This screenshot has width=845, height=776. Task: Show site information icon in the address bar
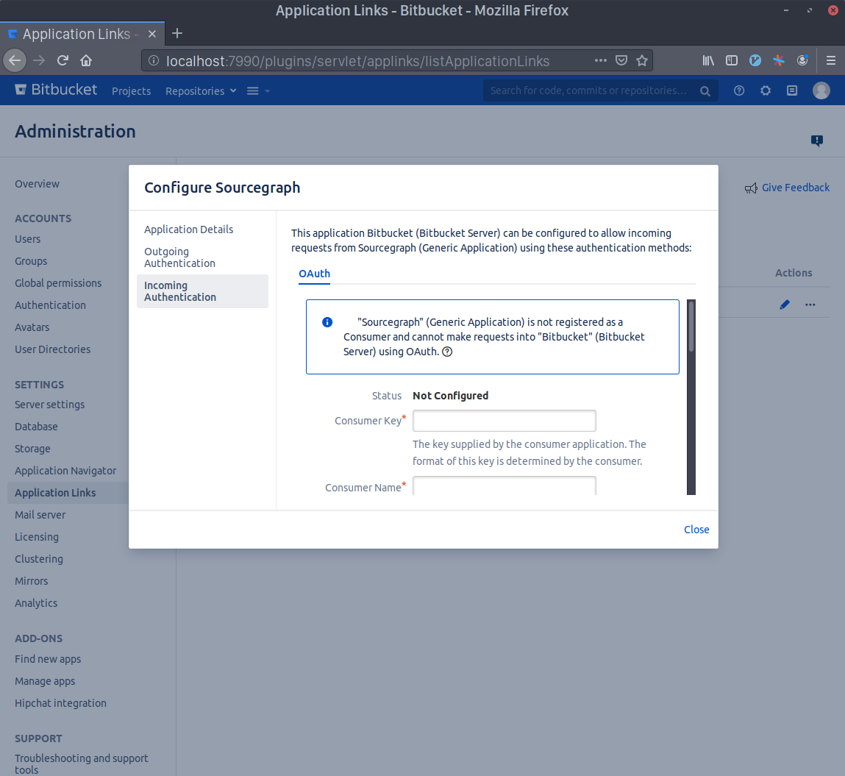[154, 60]
